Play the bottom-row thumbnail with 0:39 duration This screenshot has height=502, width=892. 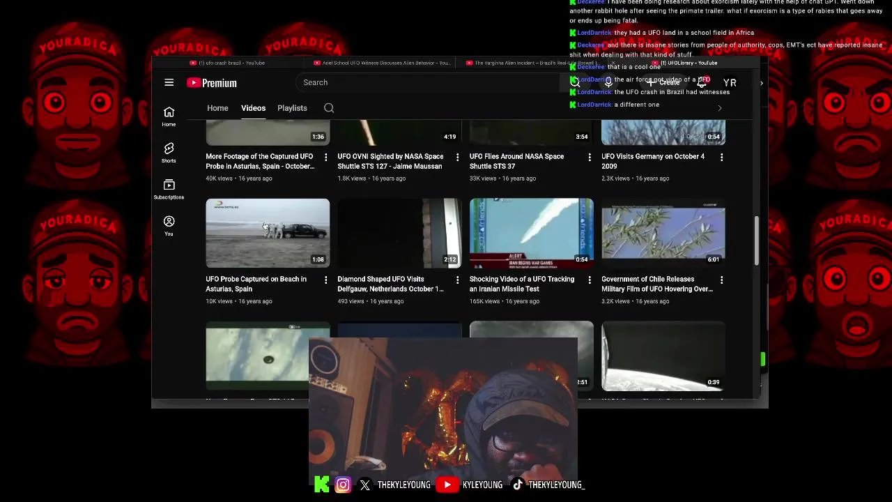[663, 356]
